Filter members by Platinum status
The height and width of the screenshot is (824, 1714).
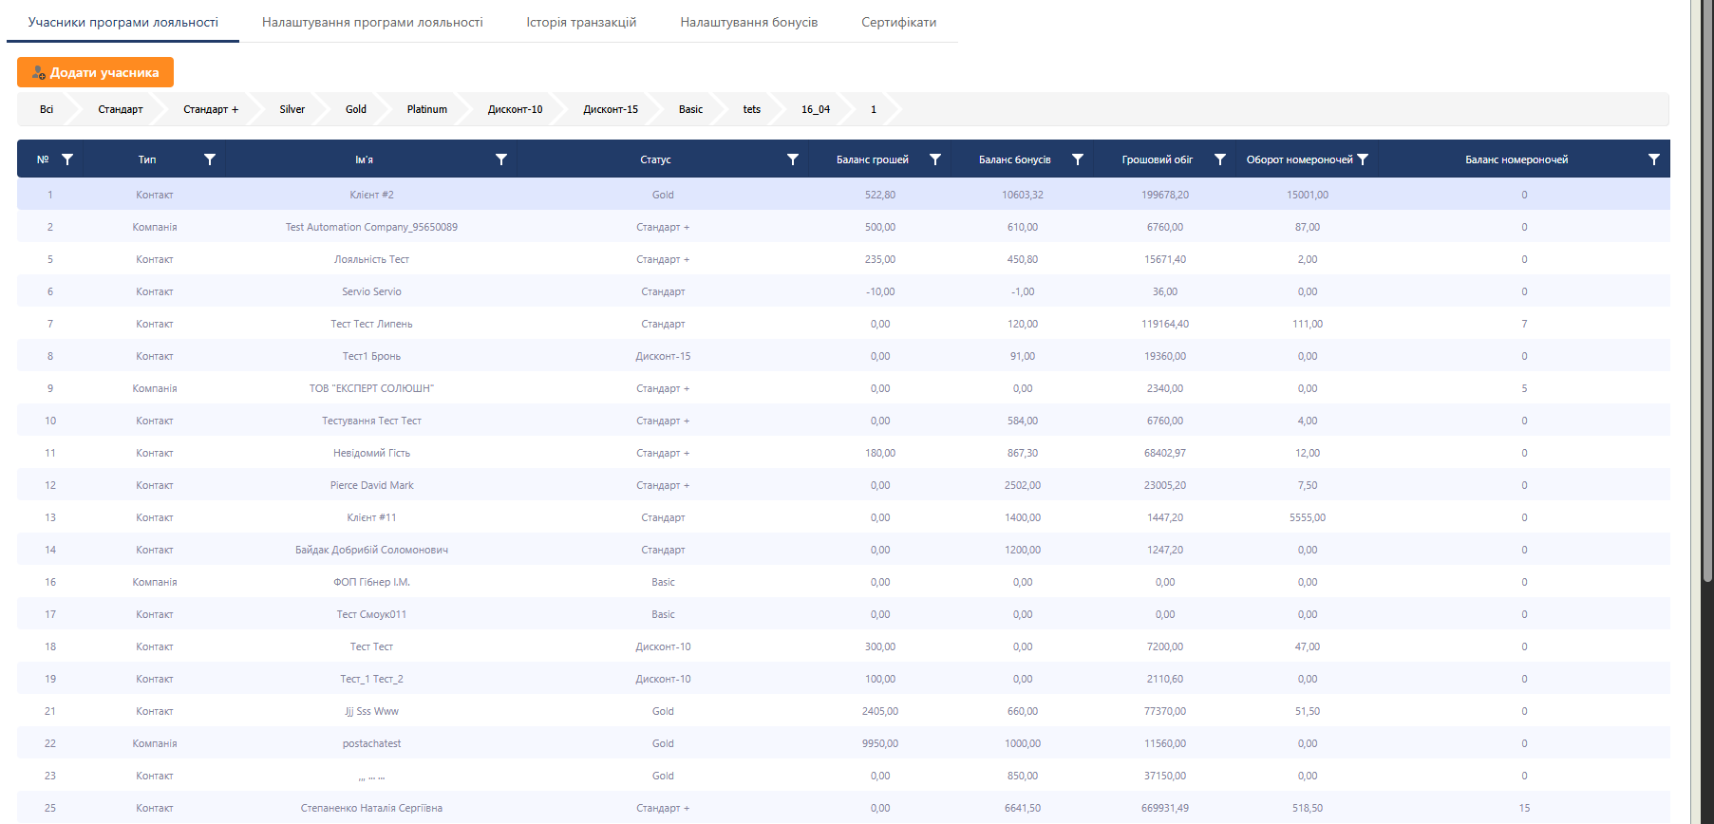coord(426,109)
